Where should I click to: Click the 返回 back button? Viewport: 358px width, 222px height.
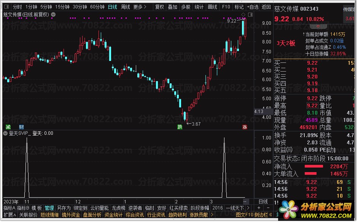point(266,7)
